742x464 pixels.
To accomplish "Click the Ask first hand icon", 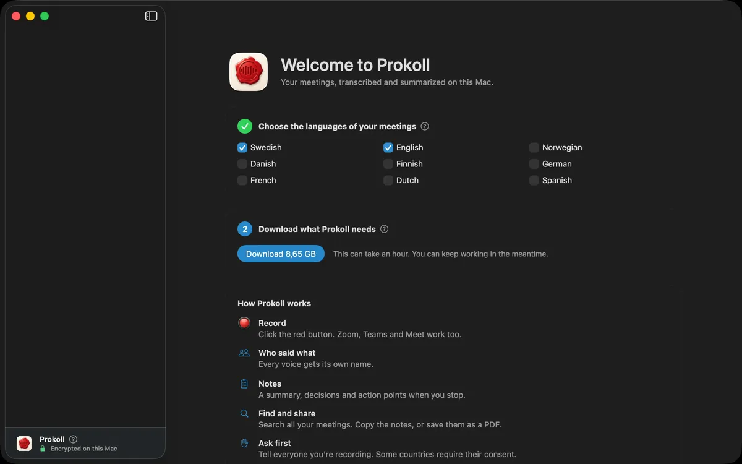I will click(244, 443).
